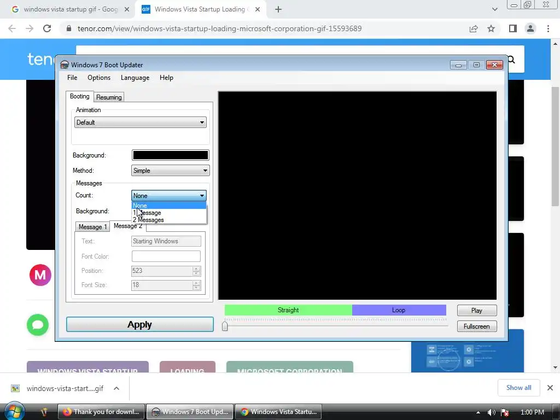Image resolution: width=560 pixels, height=420 pixels.
Task: Open the File menu in Boot Updater
Action: point(72,78)
